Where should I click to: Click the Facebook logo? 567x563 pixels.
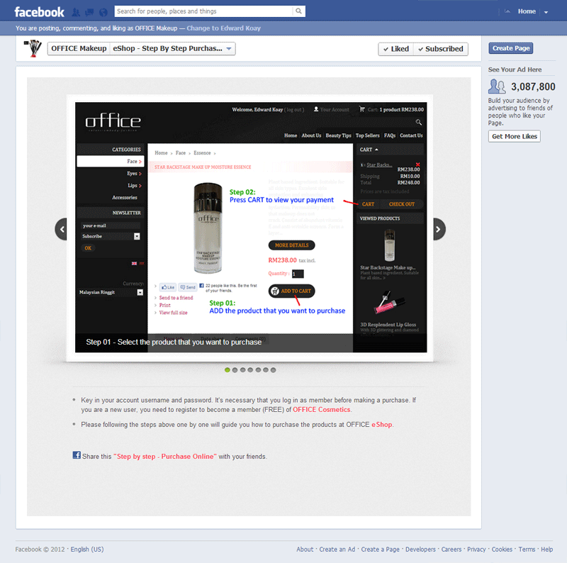click(x=39, y=12)
